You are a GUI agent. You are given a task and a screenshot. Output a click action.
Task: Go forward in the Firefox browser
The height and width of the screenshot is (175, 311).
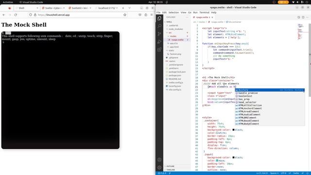[x=10, y=15]
